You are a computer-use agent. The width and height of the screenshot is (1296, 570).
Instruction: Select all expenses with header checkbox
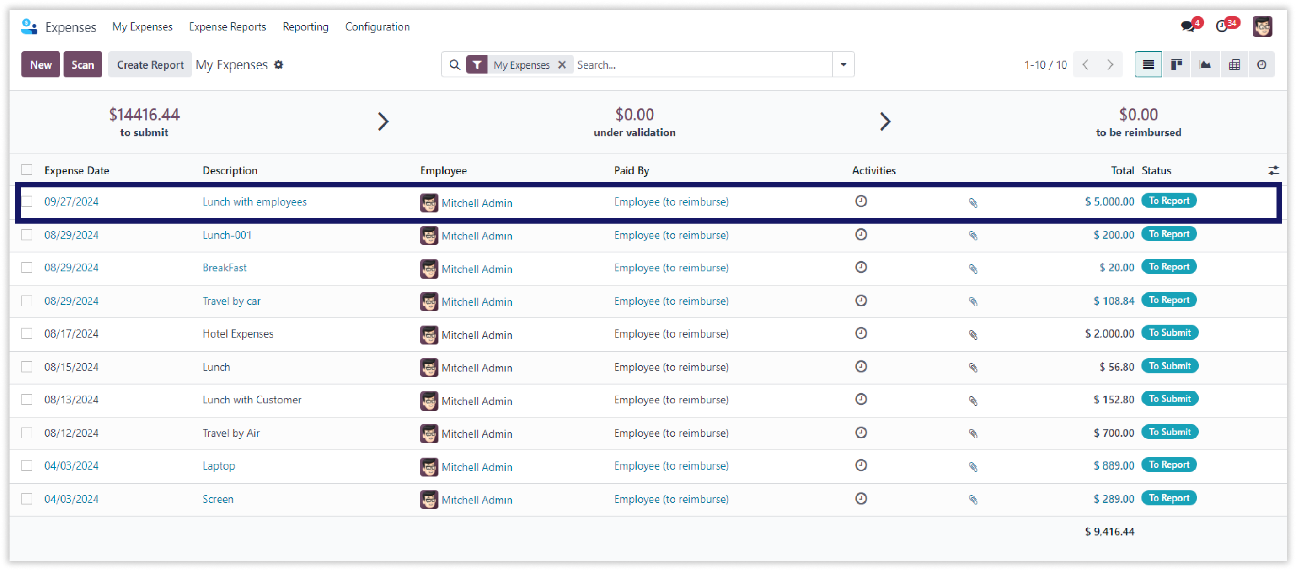[27, 170]
